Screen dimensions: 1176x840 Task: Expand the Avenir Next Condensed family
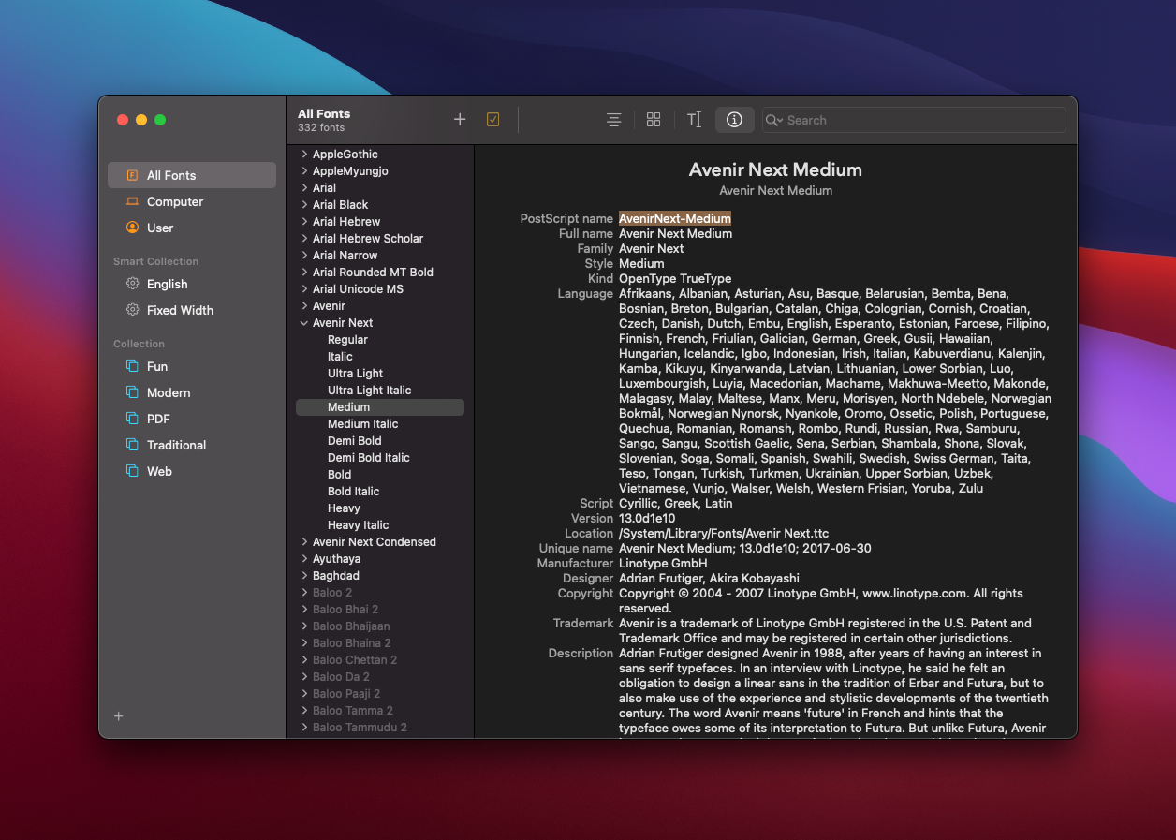click(x=304, y=542)
